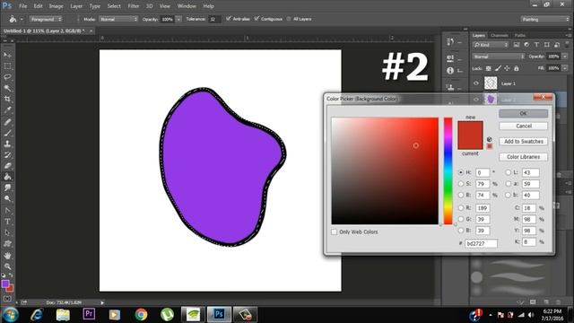Image resolution: width=574 pixels, height=323 pixels.
Task: Select the H hue radio button
Action: pyautogui.click(x=461, y=172)
